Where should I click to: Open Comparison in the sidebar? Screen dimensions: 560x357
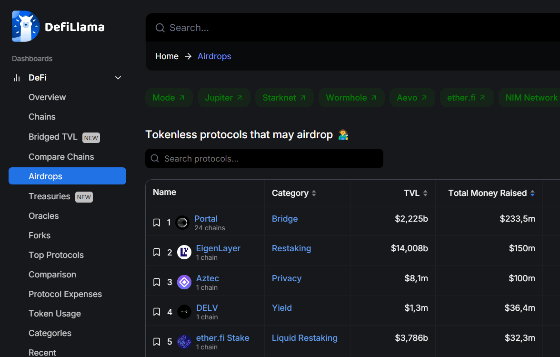pyautogui.click(x=52, y=275)
